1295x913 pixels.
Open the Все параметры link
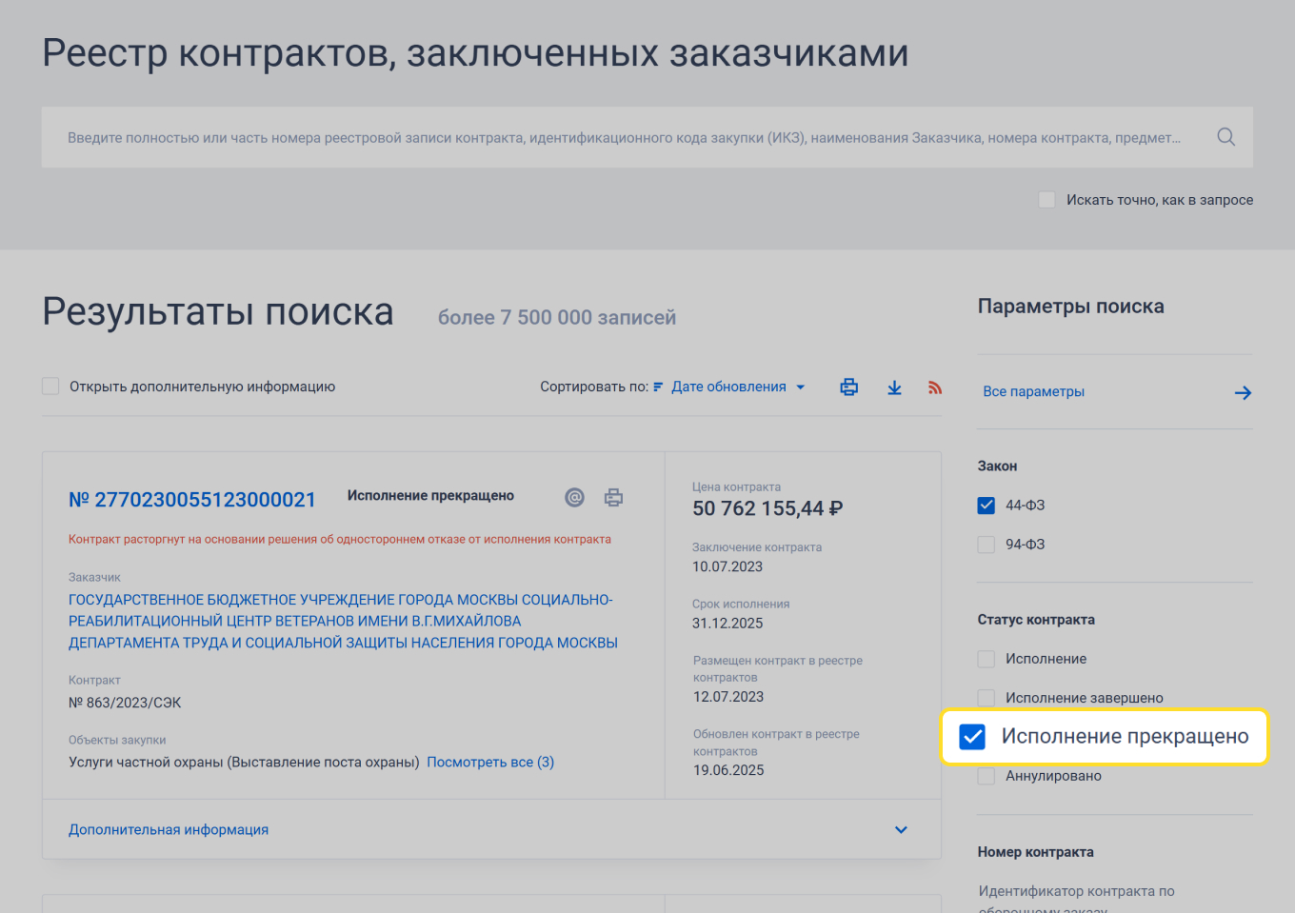pos(1033,391)
